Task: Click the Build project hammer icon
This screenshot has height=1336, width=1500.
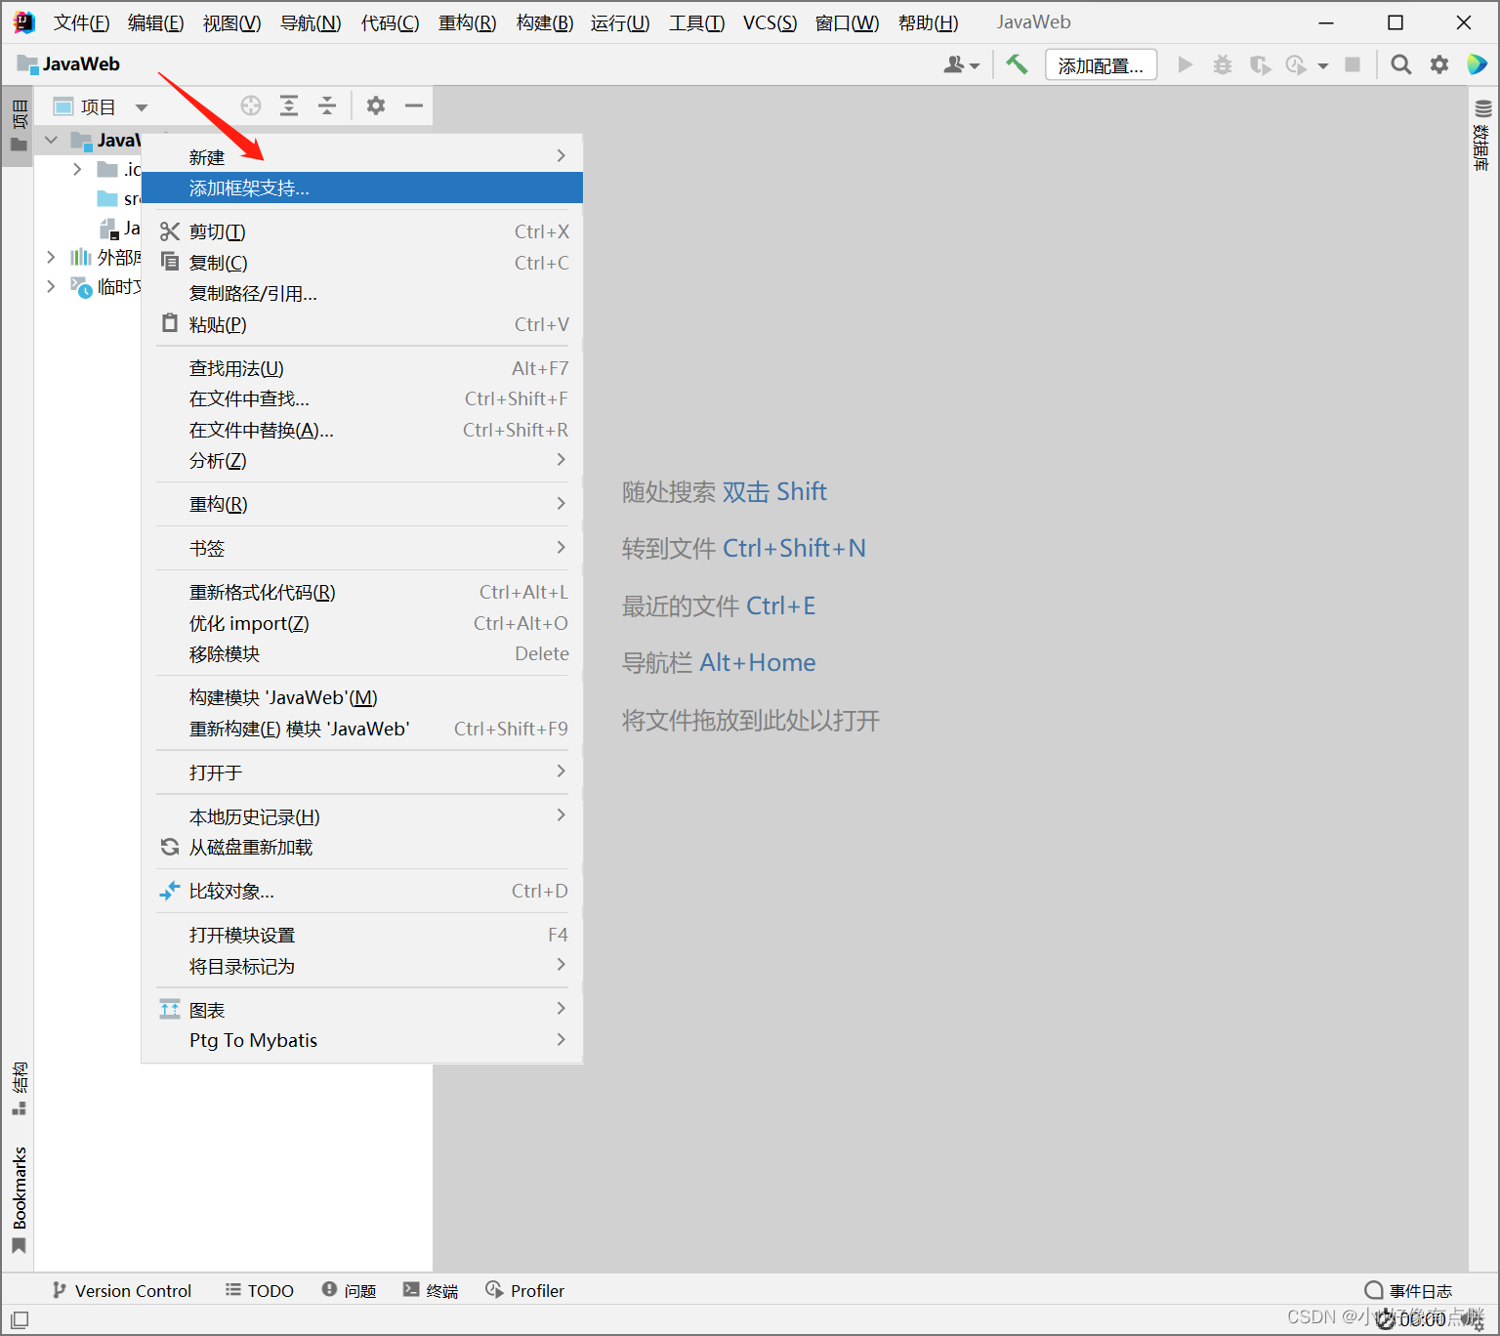Action: coord(1017,64)
